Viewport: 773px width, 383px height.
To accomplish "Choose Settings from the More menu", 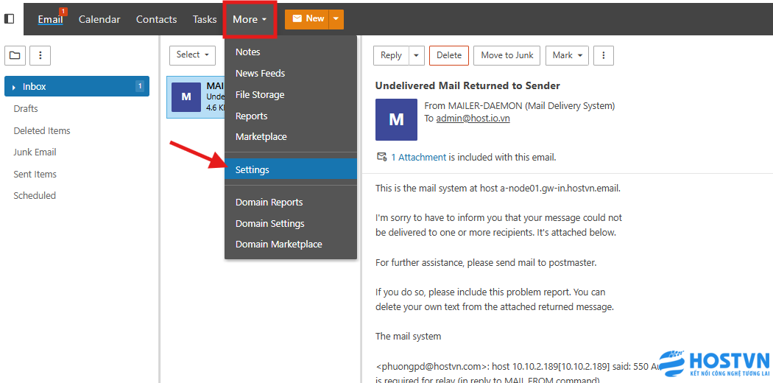I will (x=253, y=169).
